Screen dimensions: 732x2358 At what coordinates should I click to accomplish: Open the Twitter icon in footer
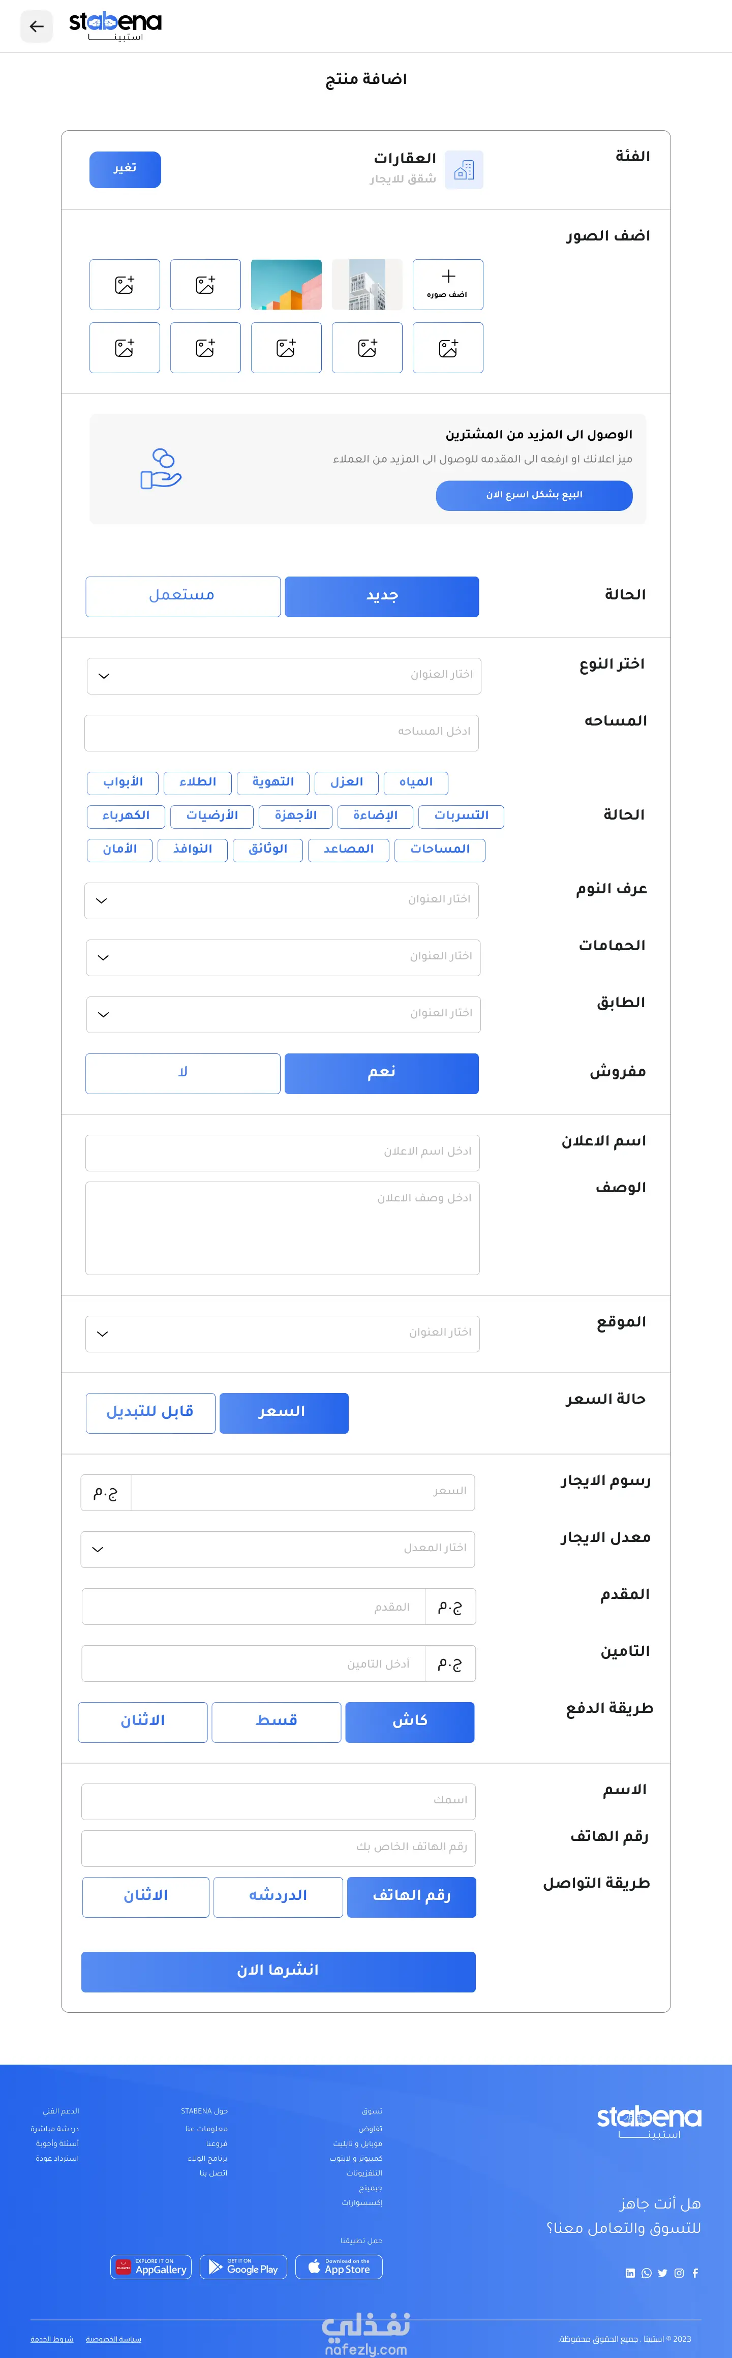tap(662, 2273)
